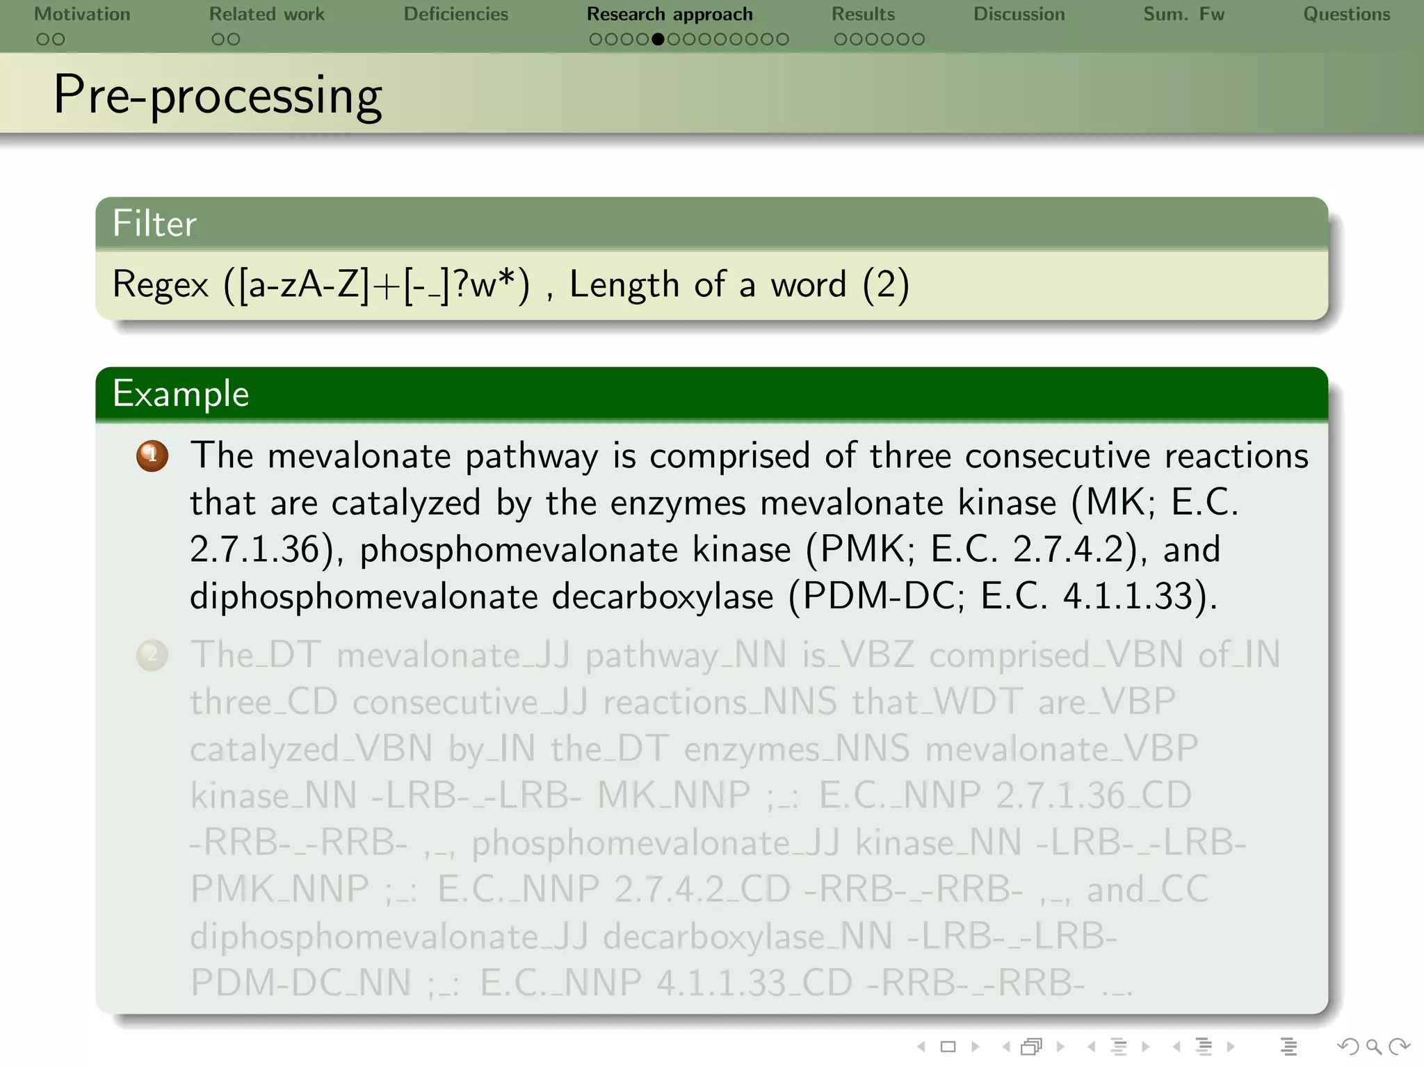This screenshot has height=1068, width=1424.
Task: Click the brown number 1 bullet
Action: pos(152,456)
